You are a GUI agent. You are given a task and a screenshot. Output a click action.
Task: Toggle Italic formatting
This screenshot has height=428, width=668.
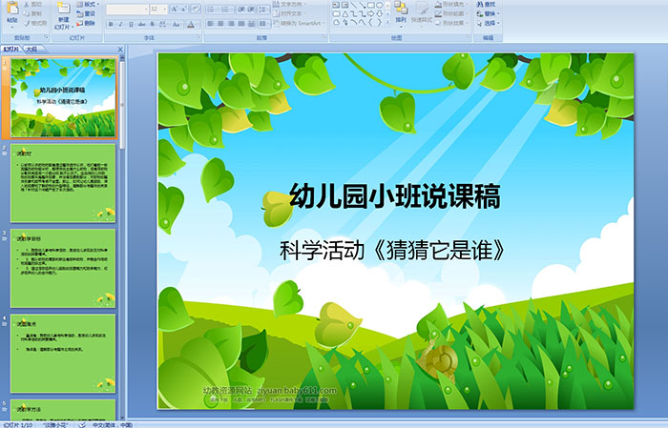120,24
